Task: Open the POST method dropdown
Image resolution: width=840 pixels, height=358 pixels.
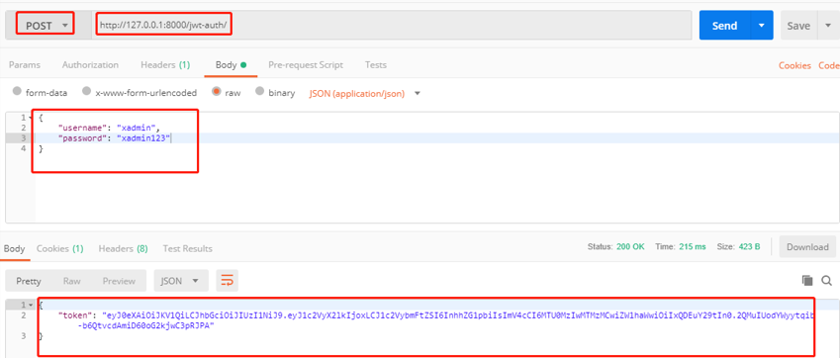Action: pos(44,25)
